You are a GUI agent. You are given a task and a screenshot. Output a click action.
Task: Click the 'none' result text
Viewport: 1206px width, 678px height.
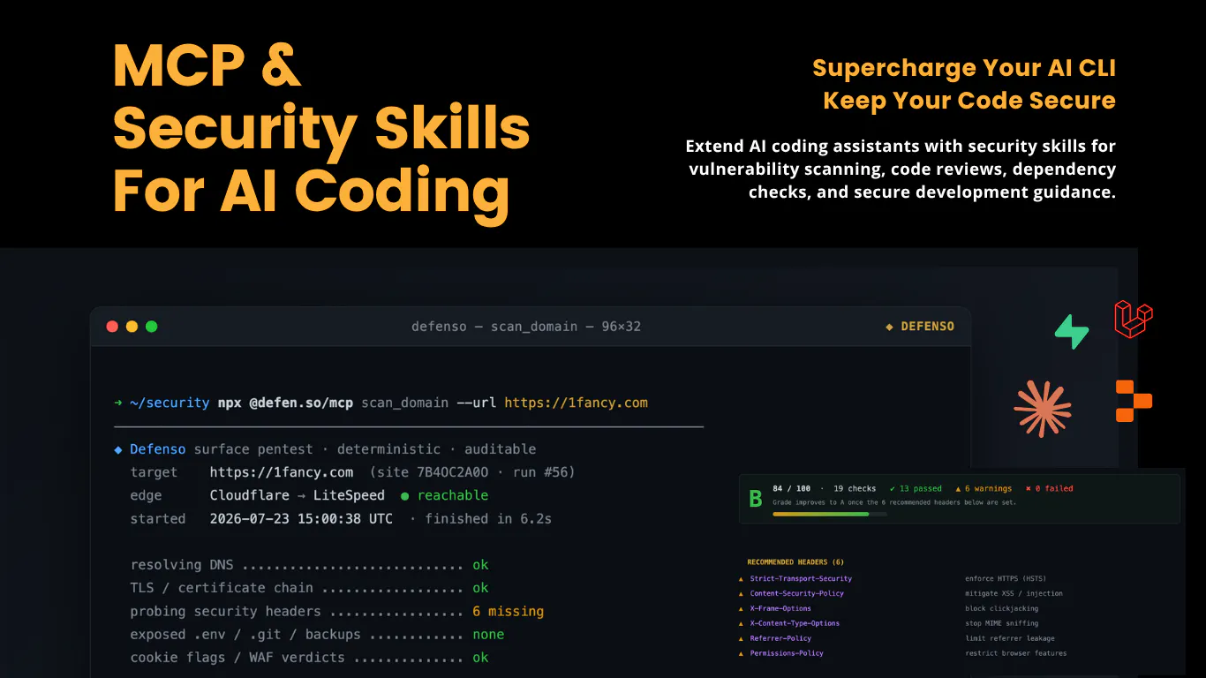click(x=488, y=635)
